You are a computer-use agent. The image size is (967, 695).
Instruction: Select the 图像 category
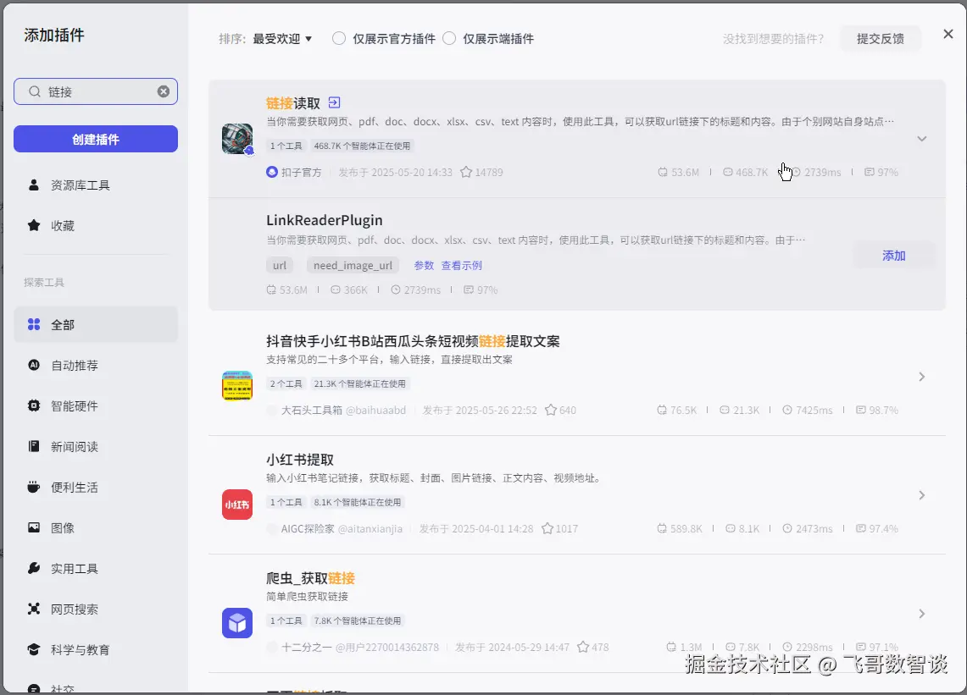[x=96, y=528]
